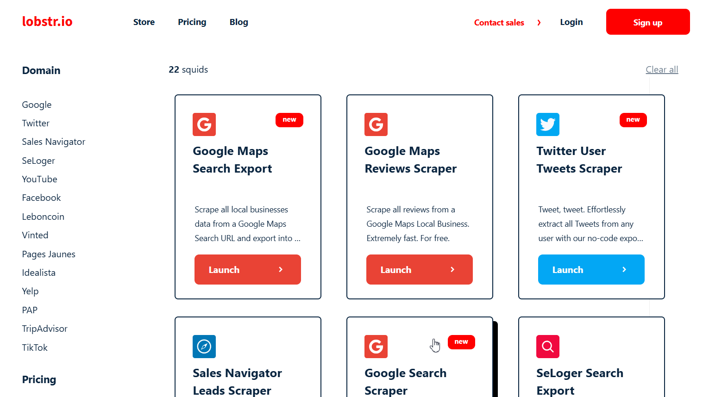
Task: Click Google icon on Google Search Scraper card
Action: click(x=376, y=347)
